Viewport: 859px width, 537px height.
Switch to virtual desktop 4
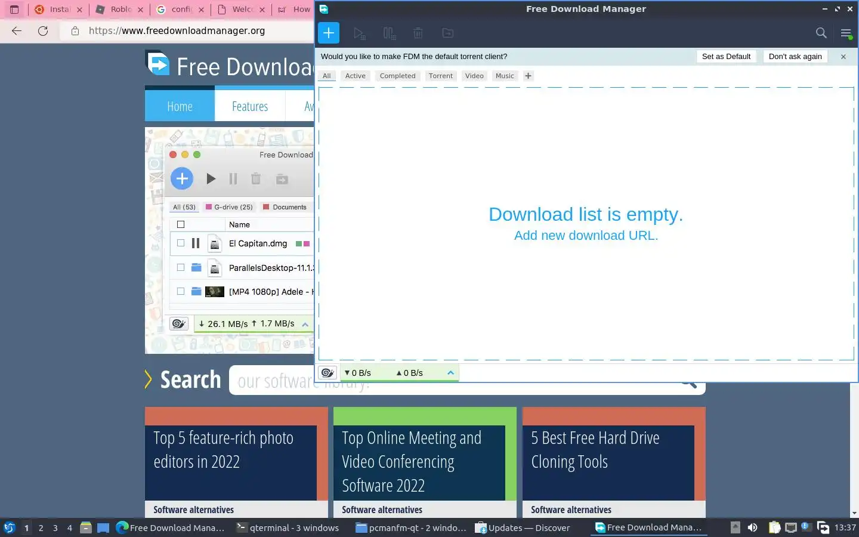[x=70, y=527]
